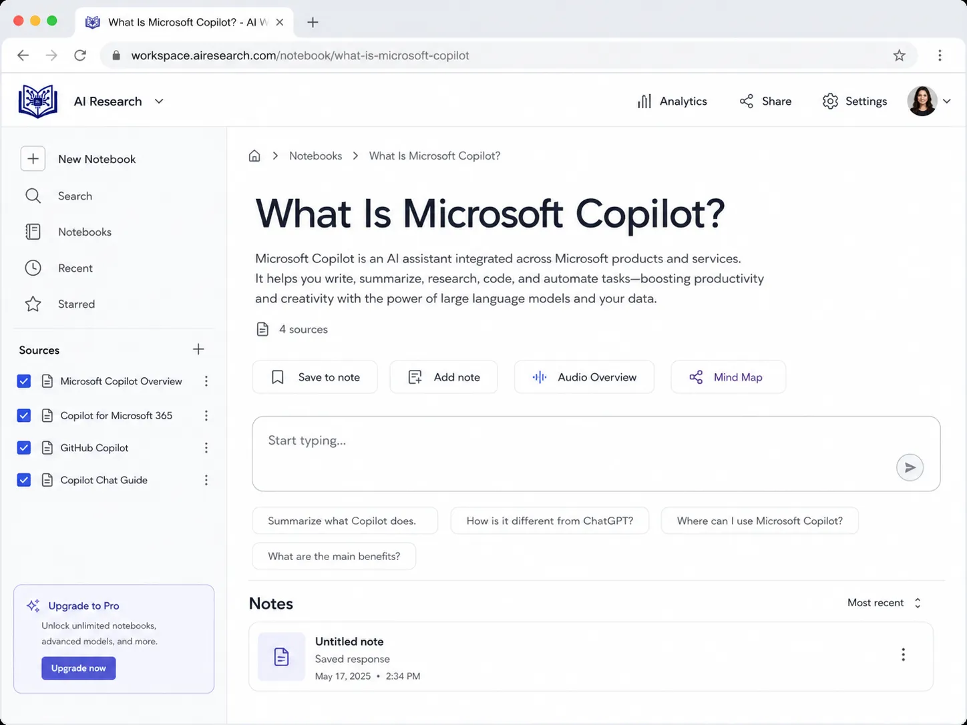Select suggestion What are the main benefits

[x=334, y=556]
